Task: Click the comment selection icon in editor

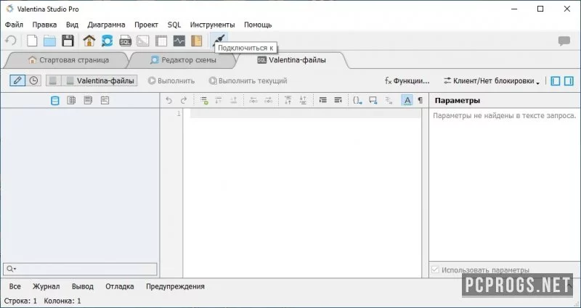Action: pos(373,100)
